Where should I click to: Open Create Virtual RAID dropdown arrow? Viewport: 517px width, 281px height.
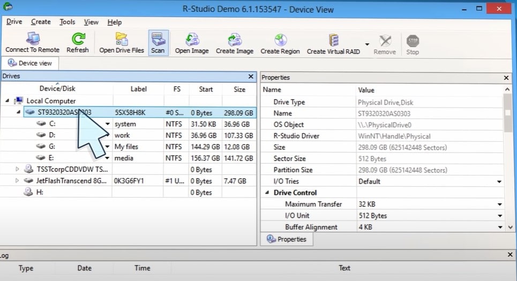pyautogui.click(x=368, y=44)
